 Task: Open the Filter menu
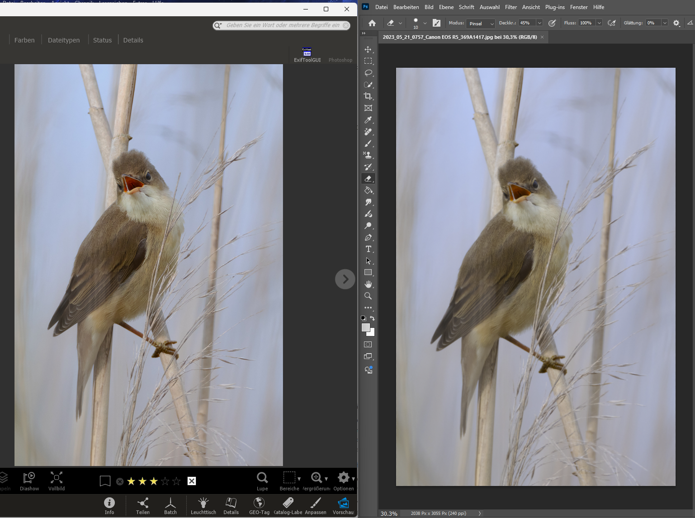tap(511, 7)
